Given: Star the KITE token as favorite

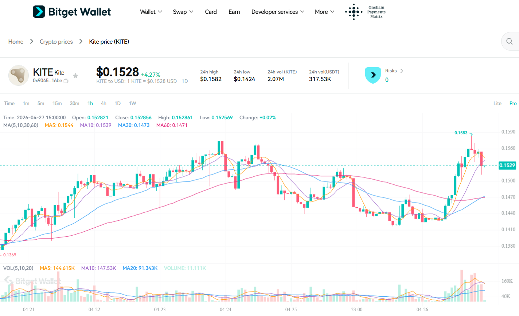Looking at the screenshot, I should pos(75,76).
